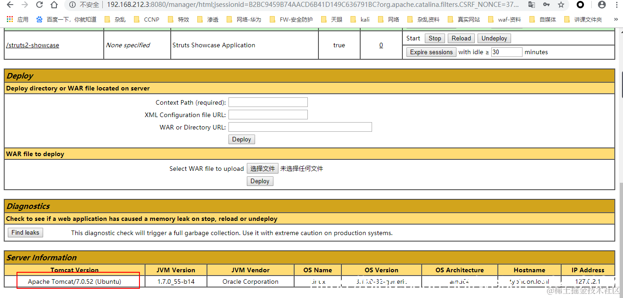
Task: Open Chrome's three-dot menu
Action: (616, 5)
